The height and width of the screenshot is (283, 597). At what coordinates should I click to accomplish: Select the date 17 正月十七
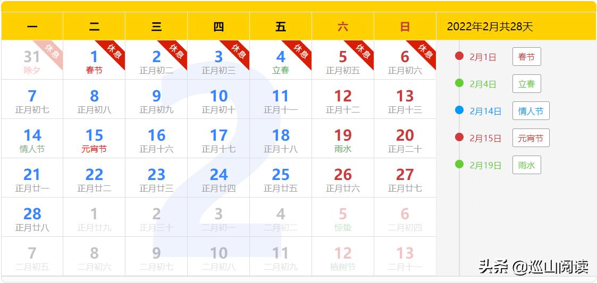point(218,139)
